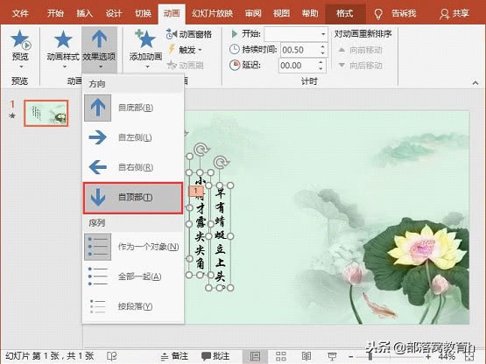This screenshot has height=364, width=486.
Task: Select slide 1 thumbnail
Action: click(x=46, y=113)
